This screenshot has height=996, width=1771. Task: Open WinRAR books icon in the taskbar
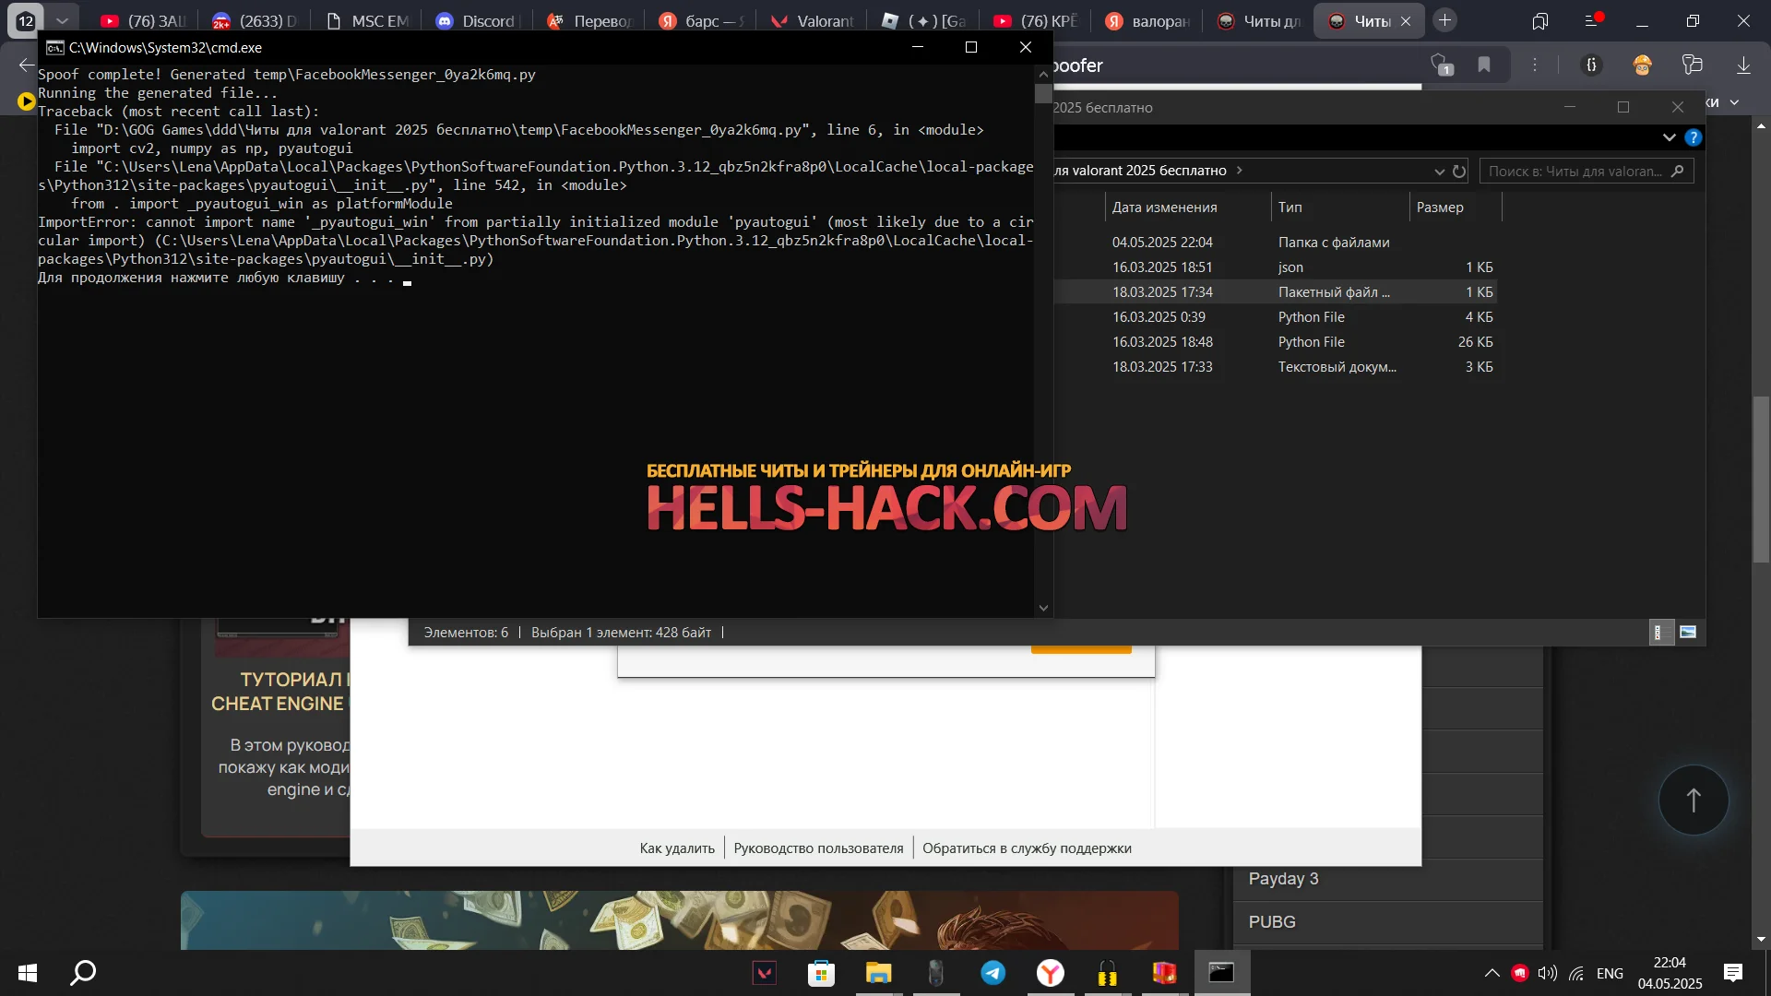1165,973
